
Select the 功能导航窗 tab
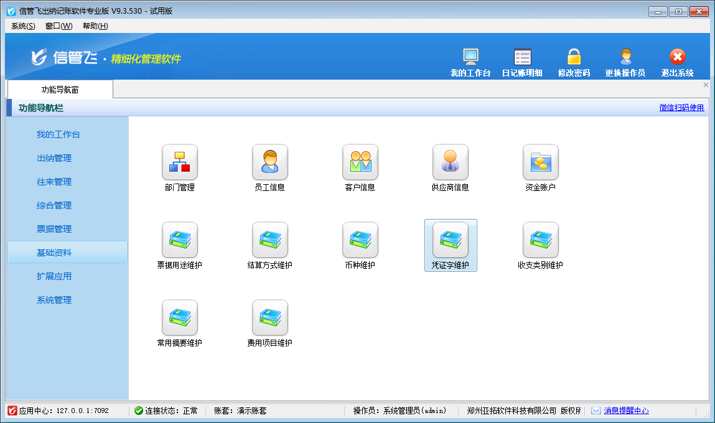coord(60,90)
